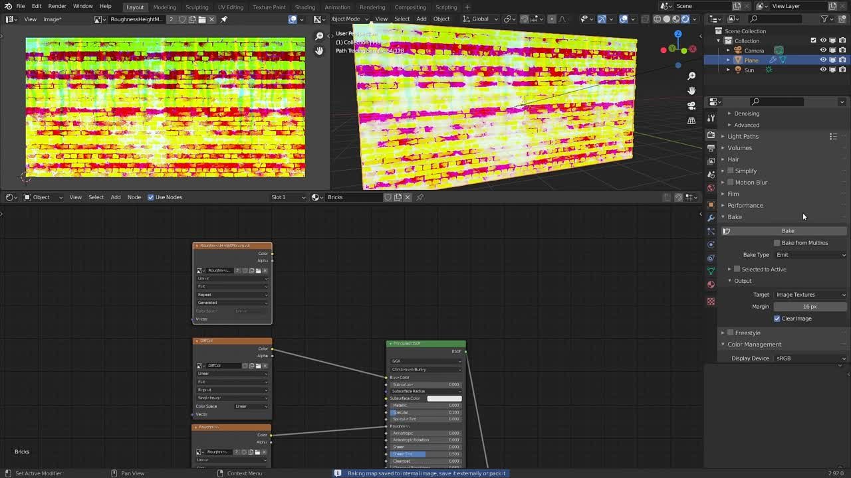This screenshot has height=478, width=851.
Task: Open the Render Properties tab icon
Action: pos(711,135)
